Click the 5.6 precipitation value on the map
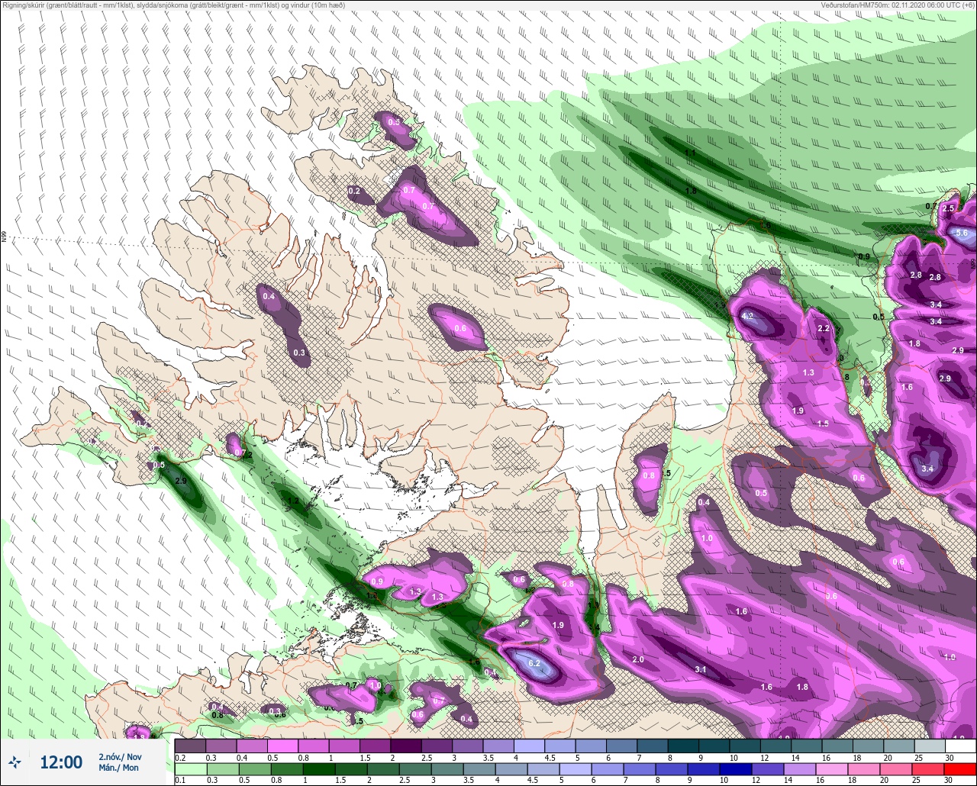This screenshot has width=977, height=786. (x=961, y=233)
